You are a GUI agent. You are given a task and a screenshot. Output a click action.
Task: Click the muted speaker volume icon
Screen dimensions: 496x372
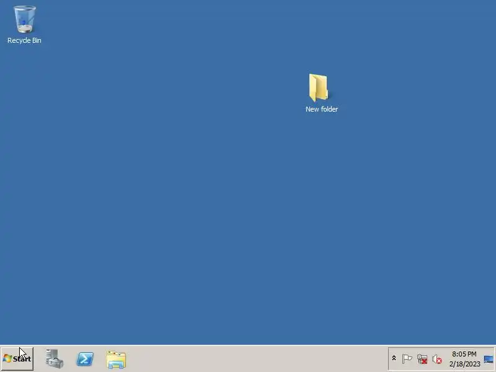pyautogui.click(x=437, y=359)
